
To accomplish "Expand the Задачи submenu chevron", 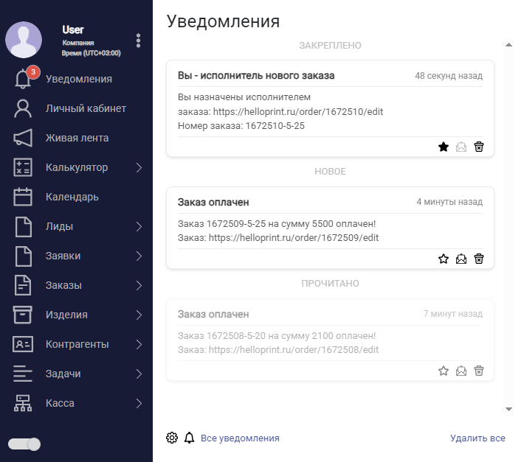I will pyautogui.click(x=139, y=374).
